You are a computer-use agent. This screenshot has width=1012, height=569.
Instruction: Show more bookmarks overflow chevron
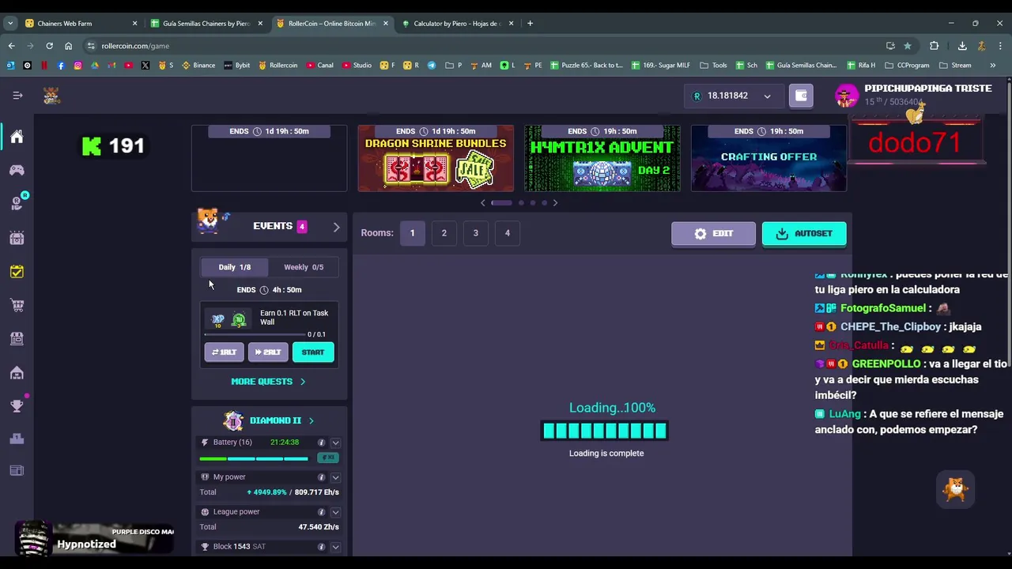tap(993, 66)
